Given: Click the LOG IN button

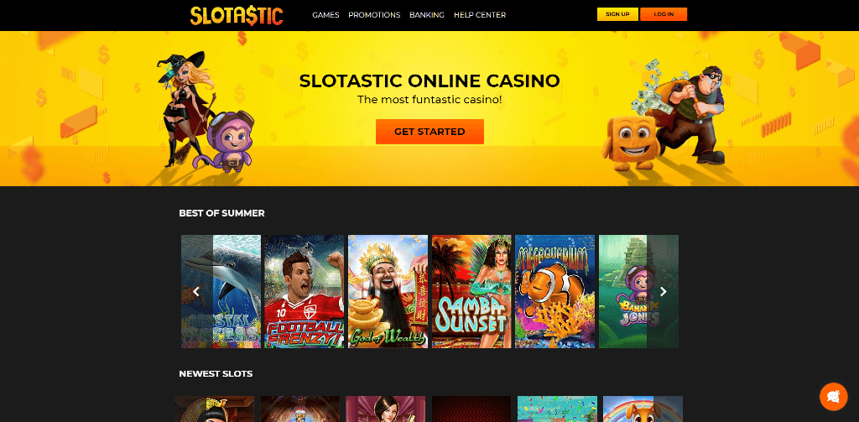Looking at the screenshot, I should click(x=664, y=14).
